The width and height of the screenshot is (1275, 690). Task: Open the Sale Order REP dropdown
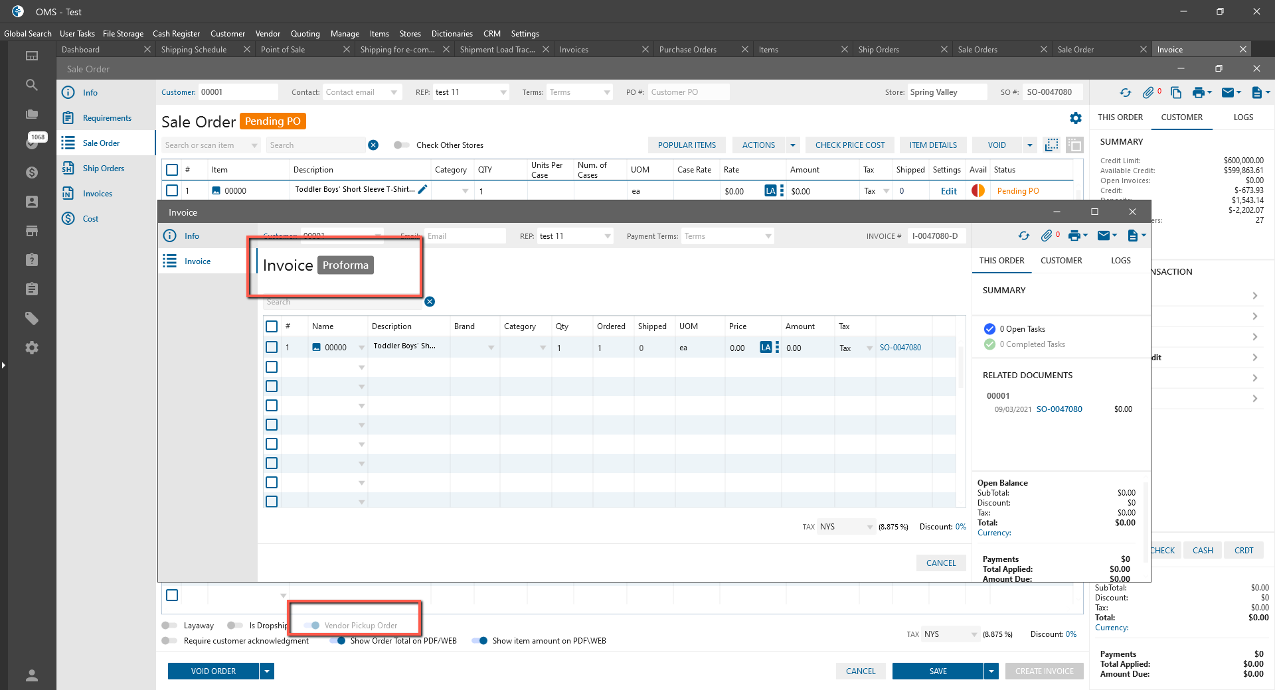pyautogui.click(x=503, y=92)
